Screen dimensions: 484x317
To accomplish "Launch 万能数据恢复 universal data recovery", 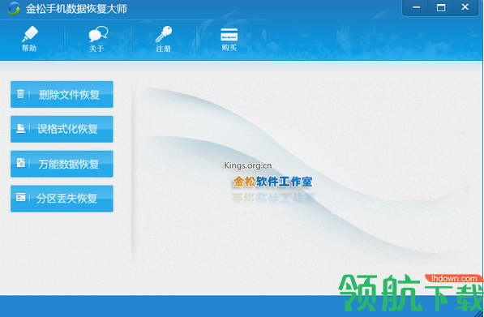I will click(62, 164).
